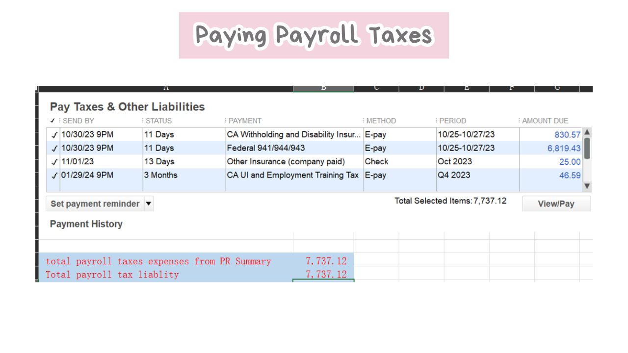Viewport: 628px width, 353px height.
Task: Click the CA Withholding and Disability payment name
Action: pos(294,134)
